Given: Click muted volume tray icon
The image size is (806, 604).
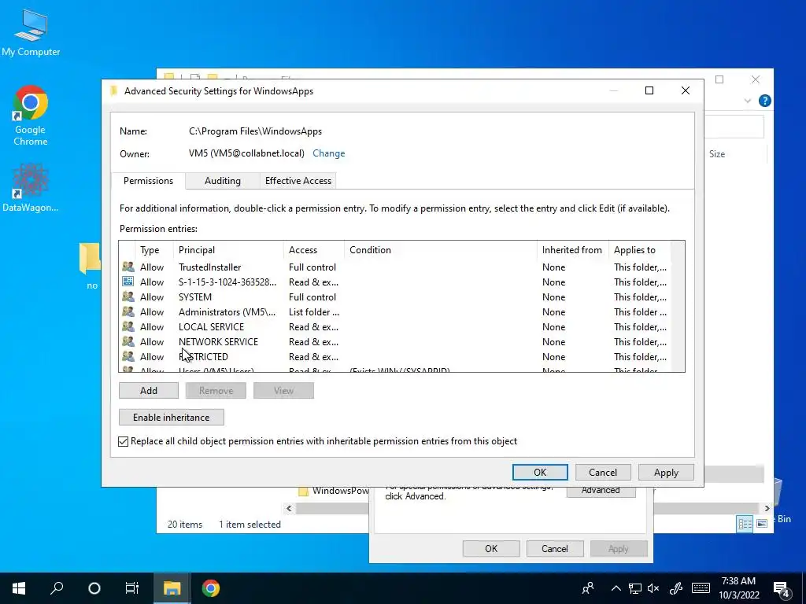Looking at the screenshot, I should click(x=653, y=588).
